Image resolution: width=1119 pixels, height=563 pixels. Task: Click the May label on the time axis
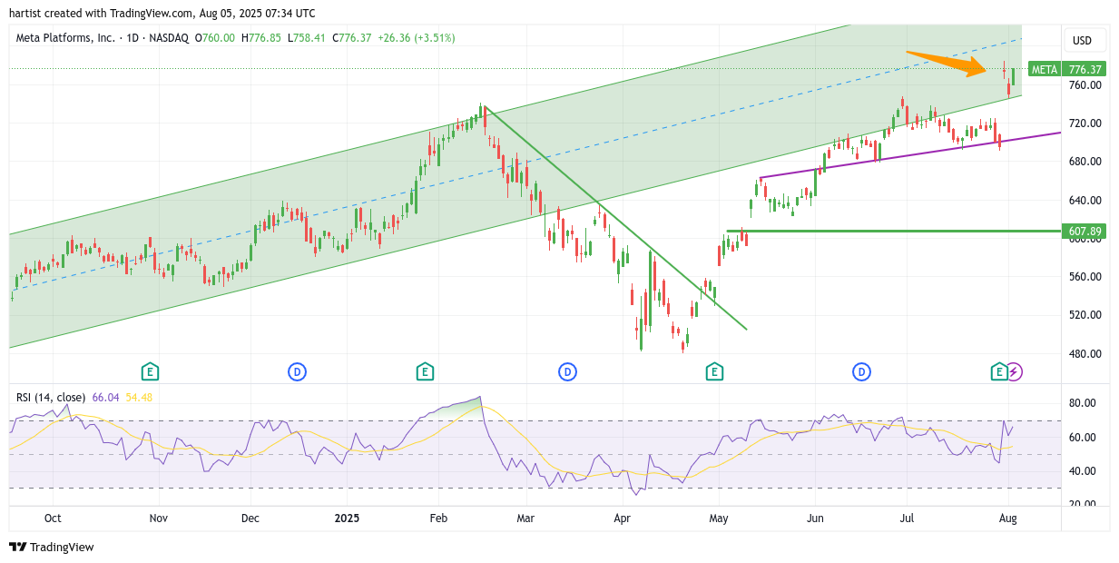[x=719, y=519]
